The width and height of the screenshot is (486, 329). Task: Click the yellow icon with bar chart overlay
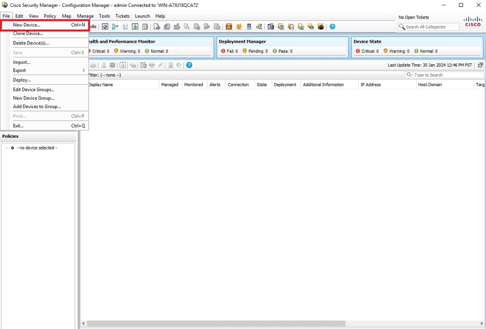[x=301, y=27]
